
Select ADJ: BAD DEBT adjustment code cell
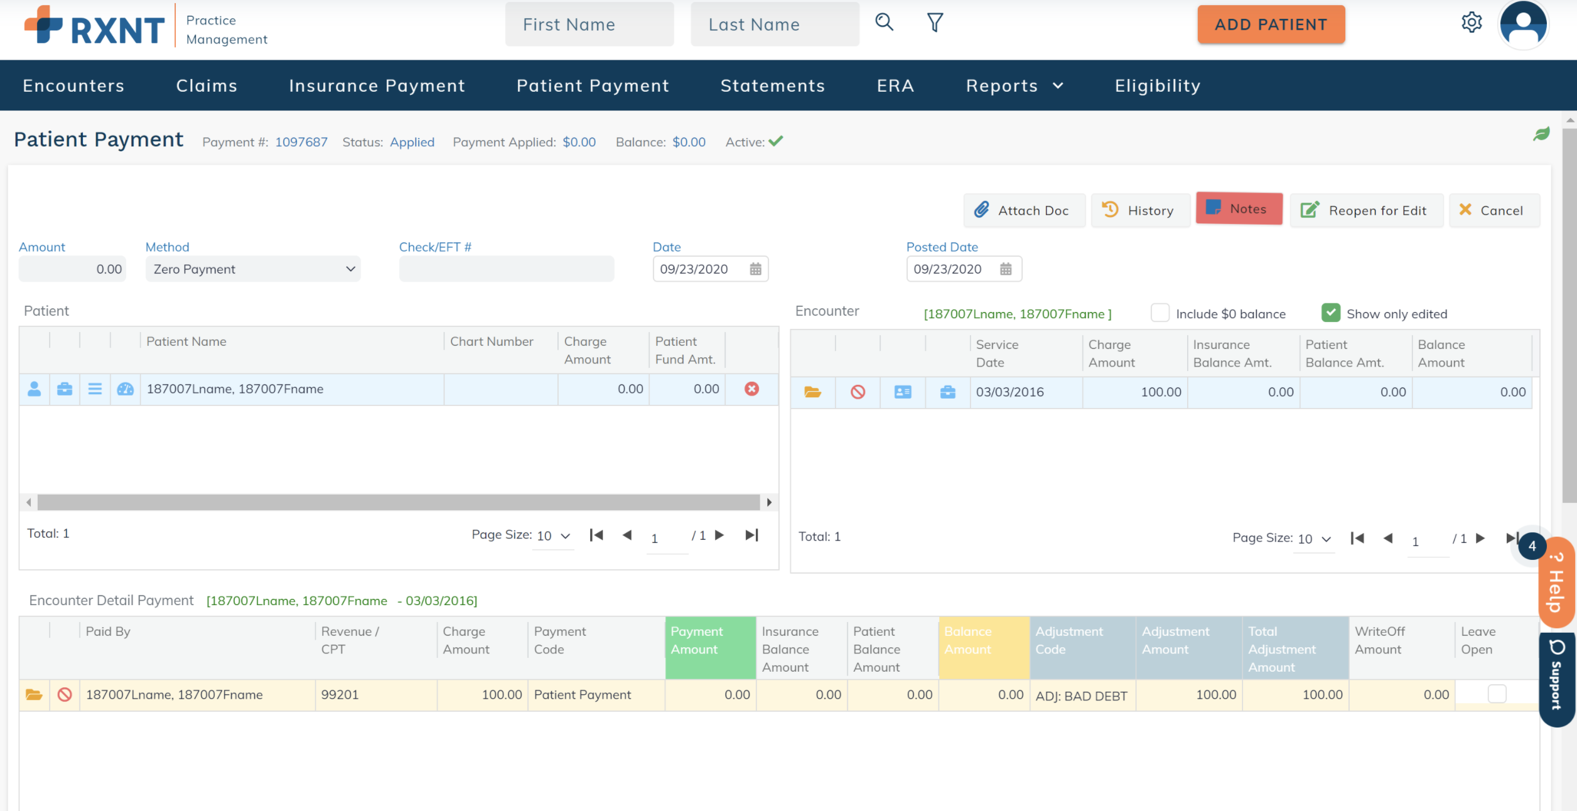(x=1082, y=696)
